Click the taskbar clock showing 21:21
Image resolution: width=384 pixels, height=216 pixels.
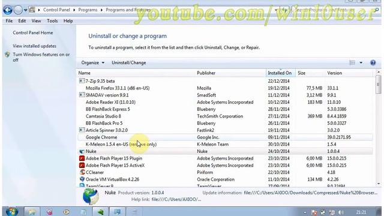(x=361, y=212)
